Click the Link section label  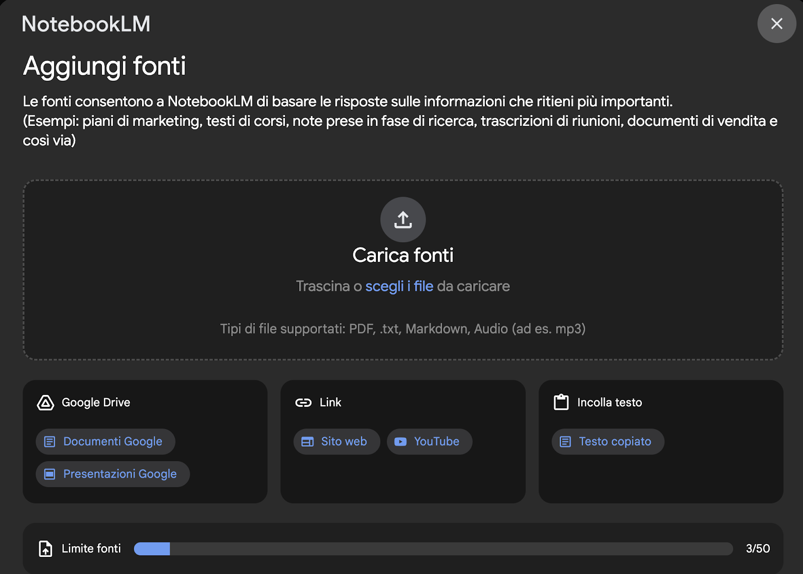pos(330,402)
